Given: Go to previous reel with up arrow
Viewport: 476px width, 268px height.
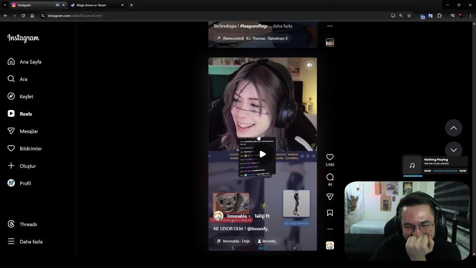Looking at the screenshot, I should coord(454,128).
